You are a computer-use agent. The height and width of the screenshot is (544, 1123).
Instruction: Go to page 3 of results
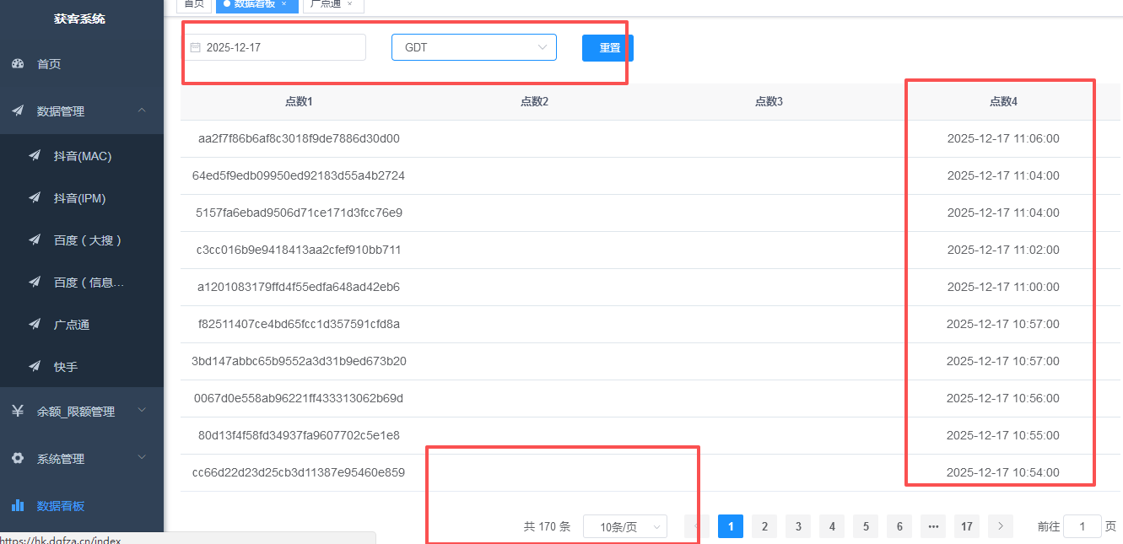tap(798, 527)
